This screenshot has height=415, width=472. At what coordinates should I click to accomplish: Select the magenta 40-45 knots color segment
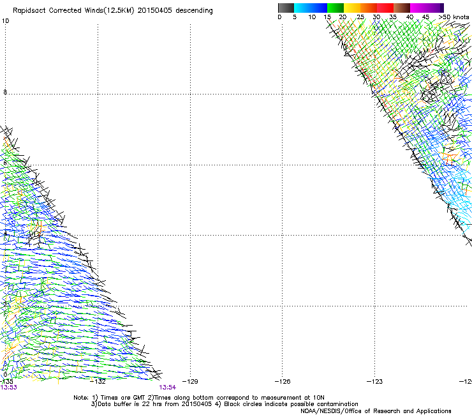418,8
